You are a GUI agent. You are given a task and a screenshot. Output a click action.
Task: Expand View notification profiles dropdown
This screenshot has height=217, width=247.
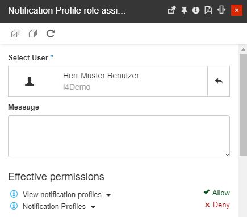(x=108, y=195)
